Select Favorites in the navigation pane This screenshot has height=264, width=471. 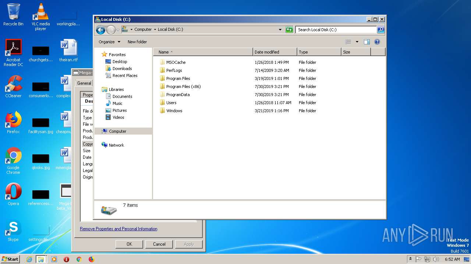pyautogui.click(x=117, y=55)
